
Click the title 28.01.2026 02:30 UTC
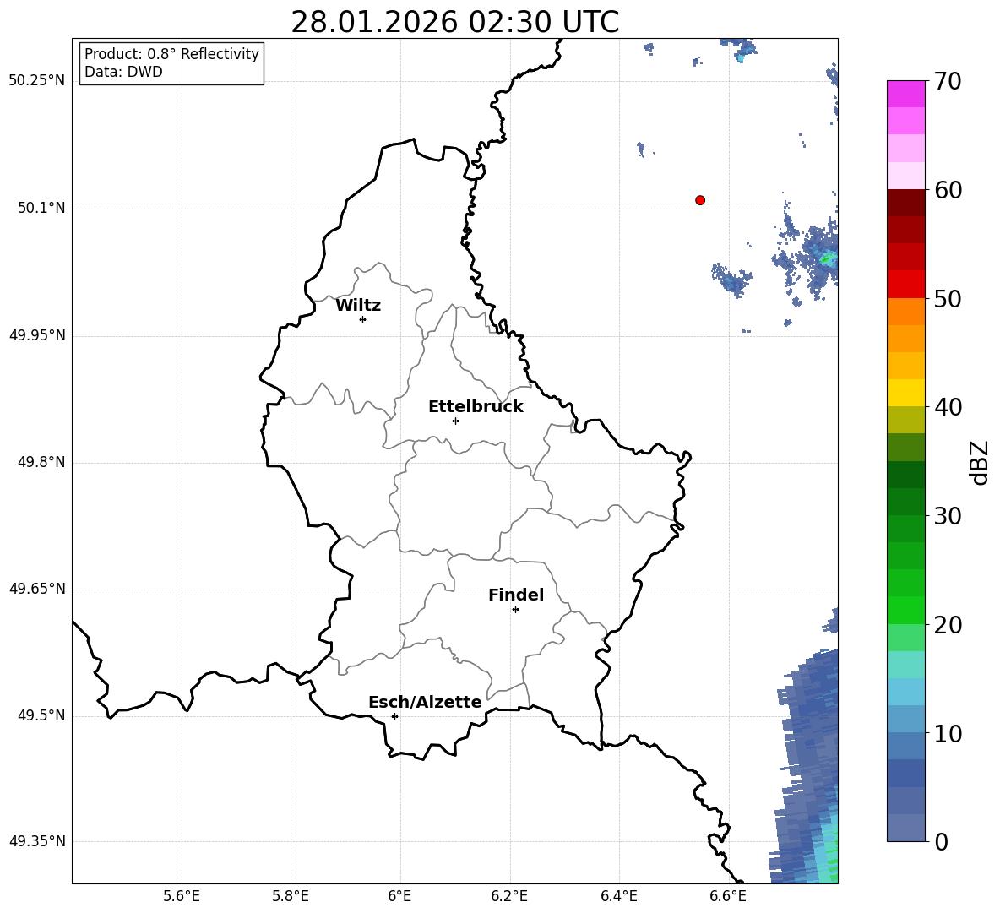coord(454,22)
